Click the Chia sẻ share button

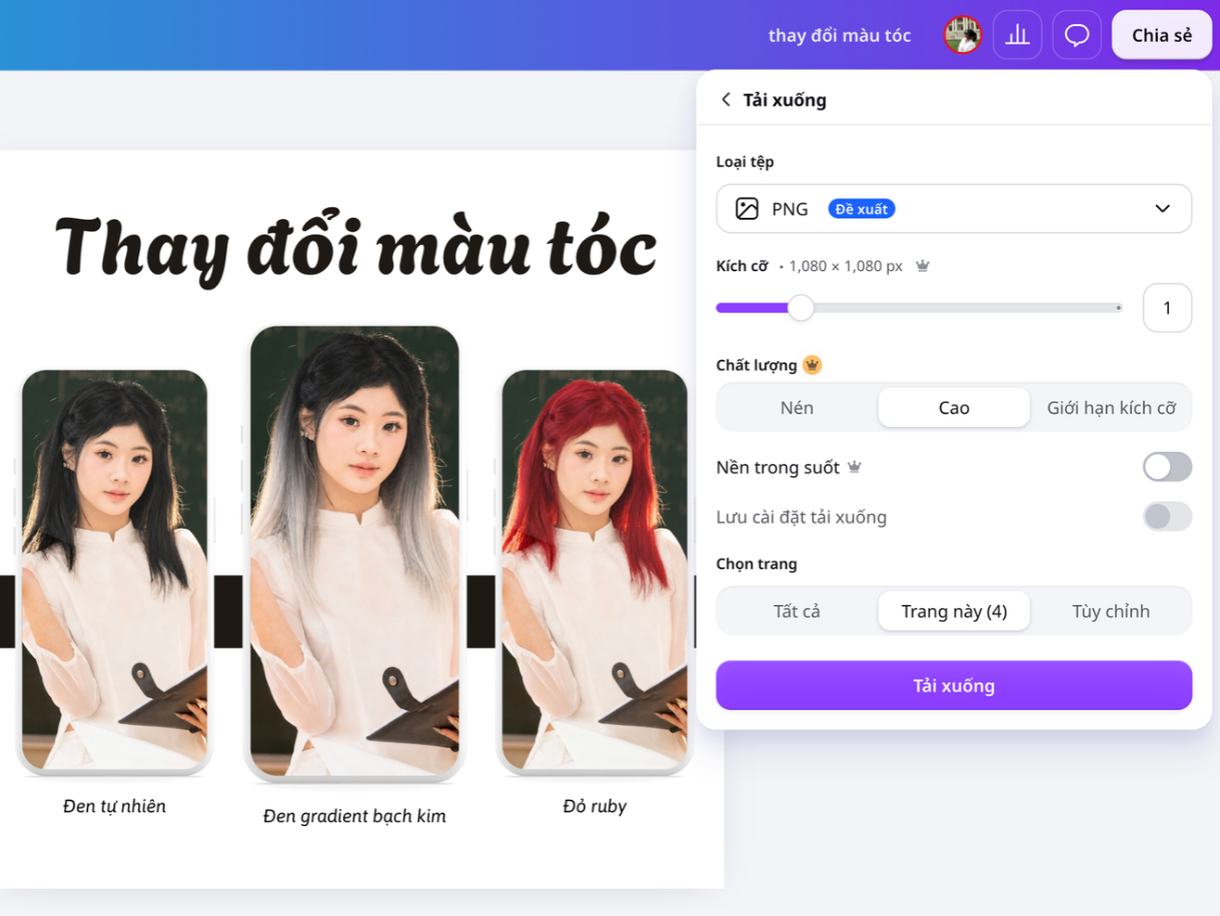[x=1162, y=35]
